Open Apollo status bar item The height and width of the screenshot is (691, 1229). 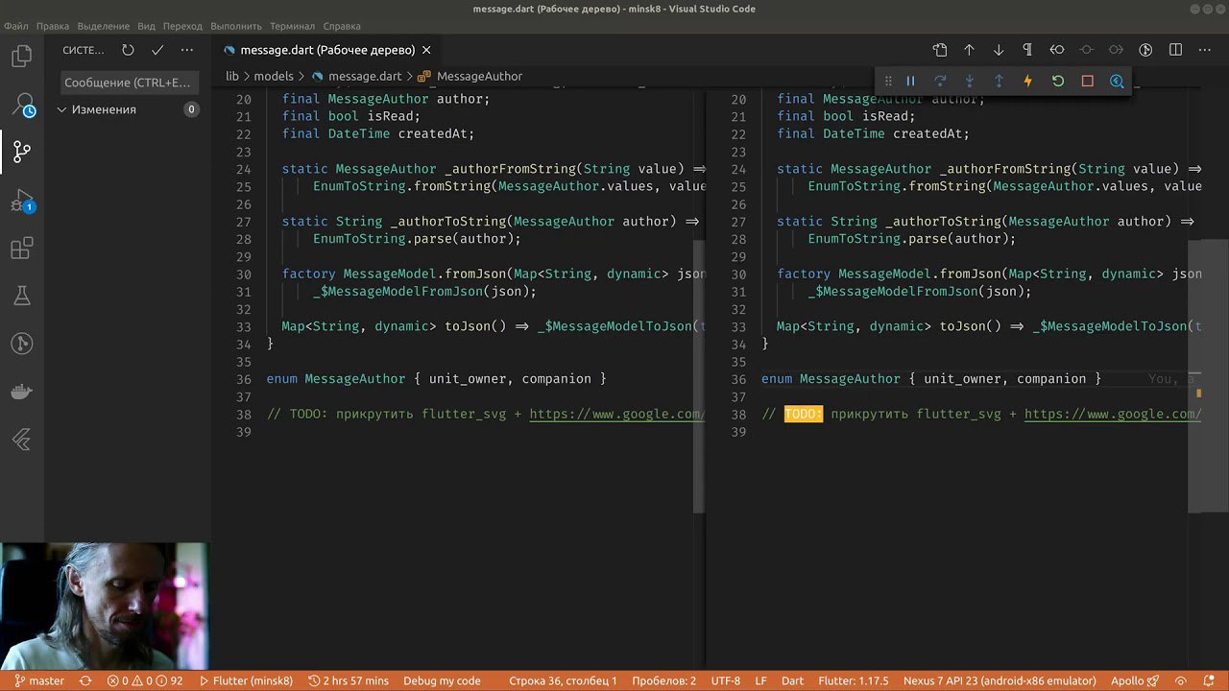[x=1136, y=680]
